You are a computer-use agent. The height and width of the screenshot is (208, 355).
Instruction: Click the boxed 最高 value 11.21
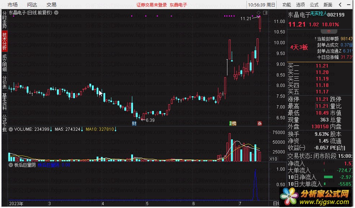[322, 106]
